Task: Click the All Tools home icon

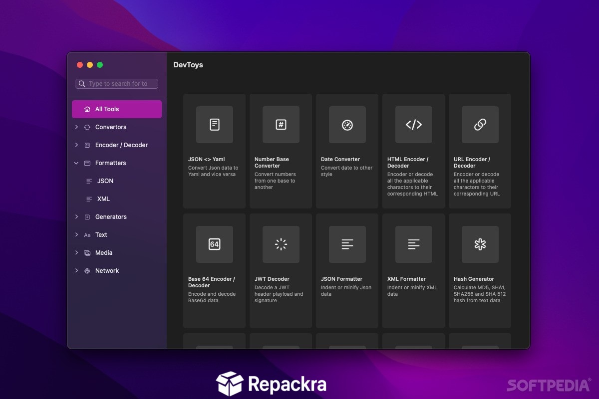Action: [87, 109]
